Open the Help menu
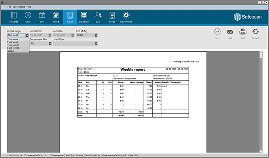This screenshot has width=269, height=158. [x=29, y=7]
